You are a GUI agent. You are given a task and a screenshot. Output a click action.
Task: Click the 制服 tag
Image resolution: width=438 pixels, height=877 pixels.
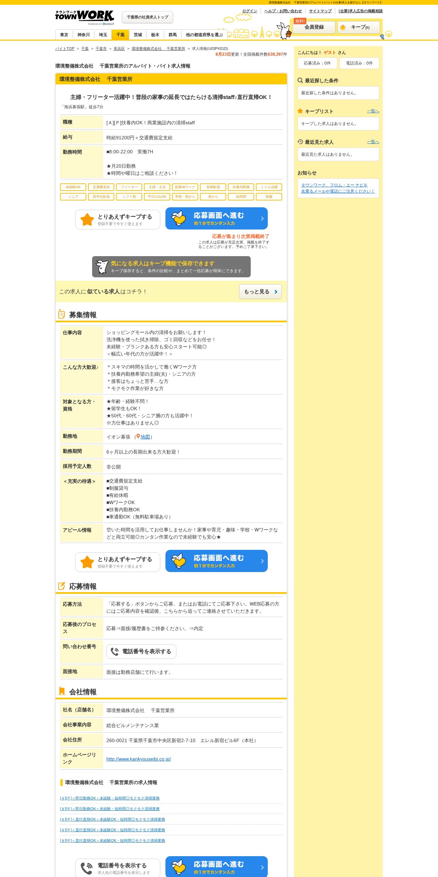tap(269, 197)
